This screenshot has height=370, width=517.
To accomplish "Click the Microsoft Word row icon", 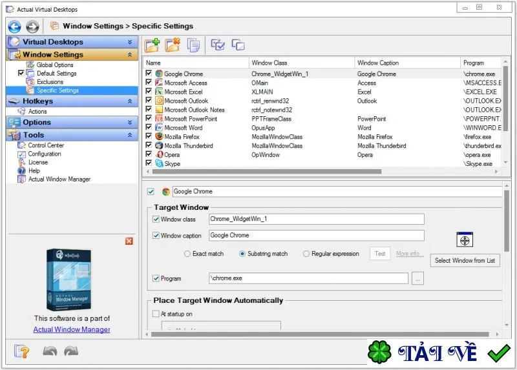I will tap(159, 127).
